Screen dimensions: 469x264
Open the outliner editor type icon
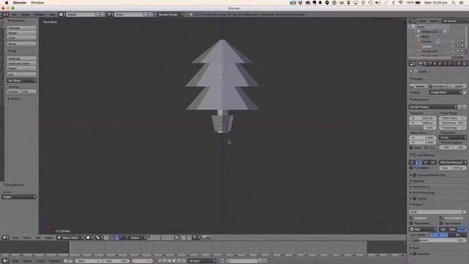[x=413, y=21]
